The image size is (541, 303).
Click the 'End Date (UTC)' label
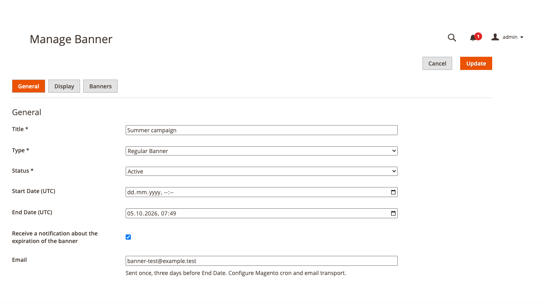[32, 212]
